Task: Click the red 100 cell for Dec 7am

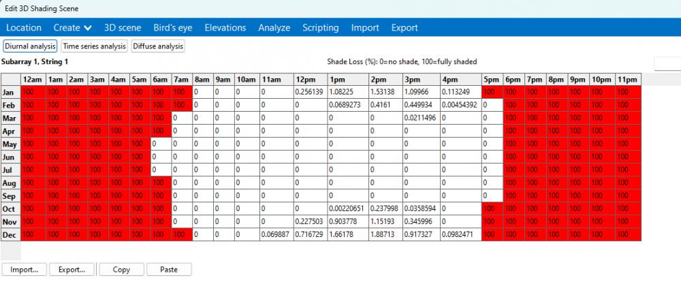Action: pos(182,234)
